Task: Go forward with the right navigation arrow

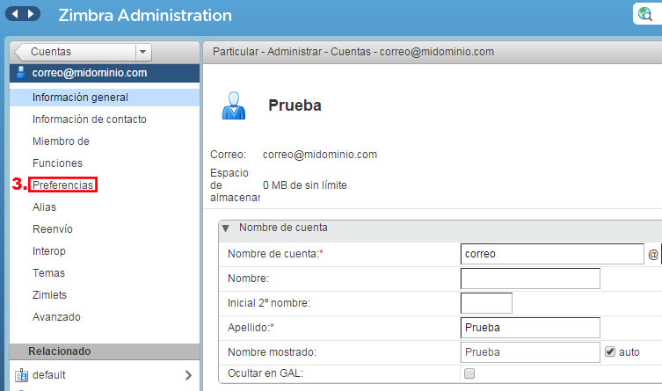Action: 31,14
